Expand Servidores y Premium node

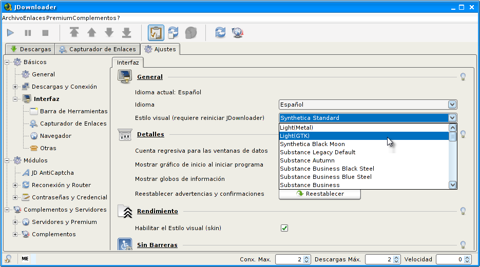tap(15, 222)
